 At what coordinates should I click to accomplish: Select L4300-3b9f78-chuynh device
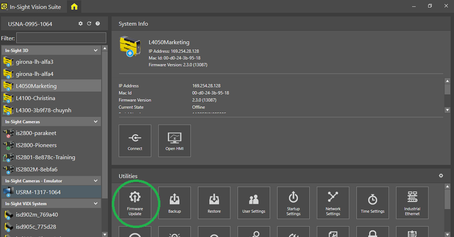click(51, 110)
